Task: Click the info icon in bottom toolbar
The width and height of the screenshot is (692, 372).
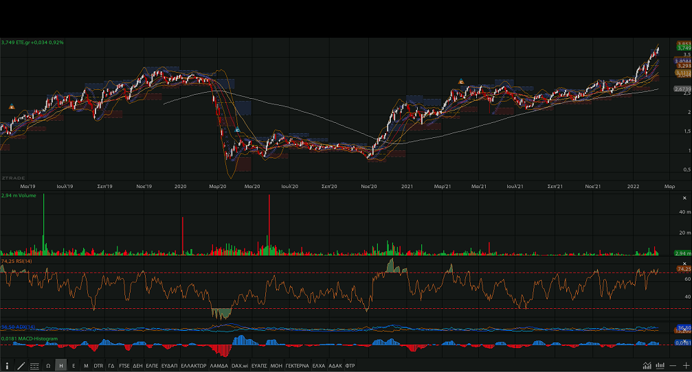Action: click(7, 366)
